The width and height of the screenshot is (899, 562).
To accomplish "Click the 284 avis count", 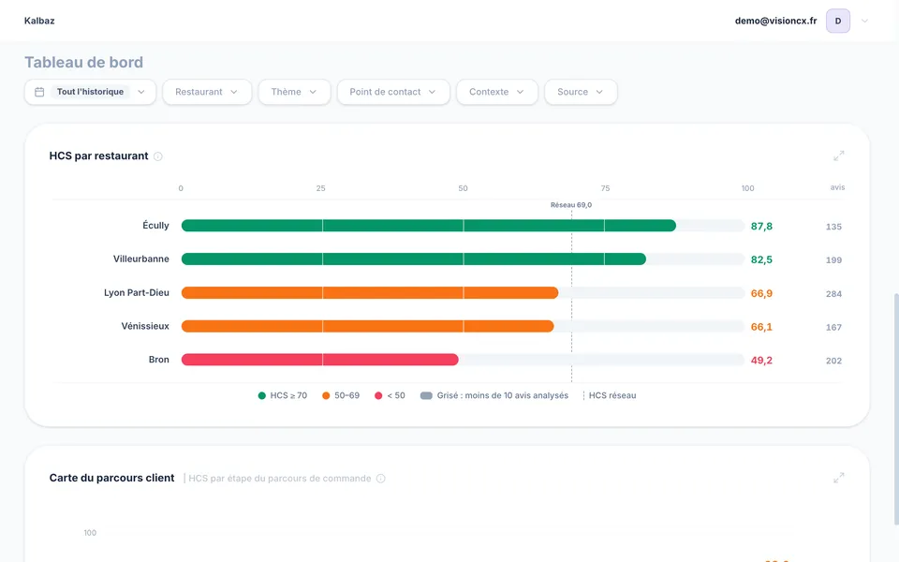I will [x=833, y=294].
